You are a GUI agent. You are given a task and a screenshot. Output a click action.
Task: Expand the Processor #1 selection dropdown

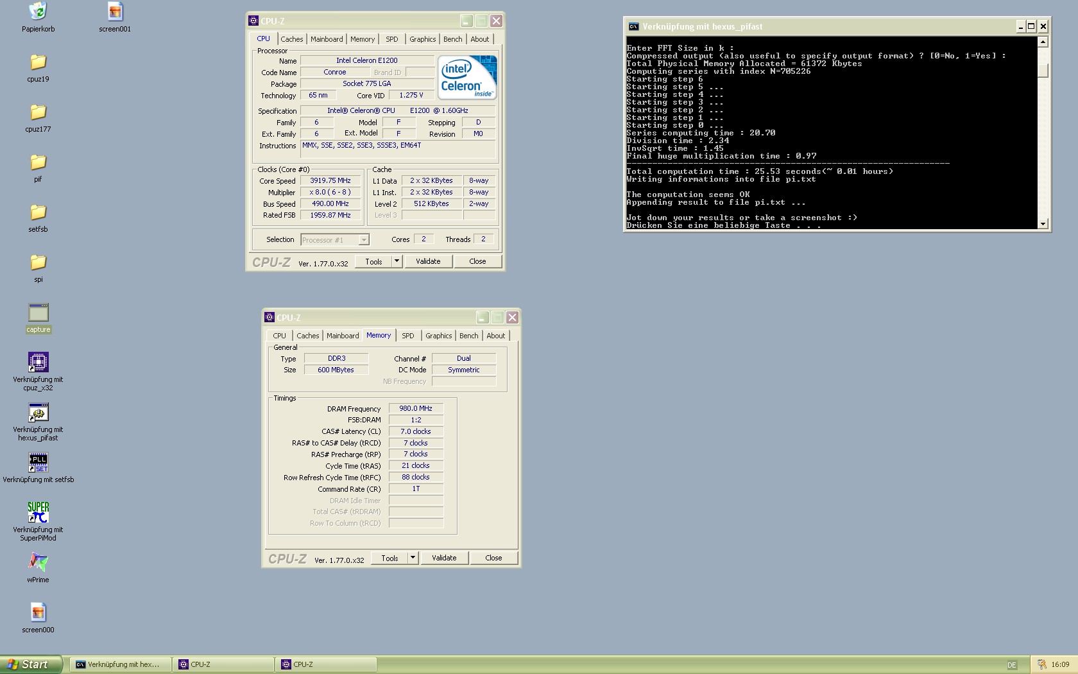[364, 240]
